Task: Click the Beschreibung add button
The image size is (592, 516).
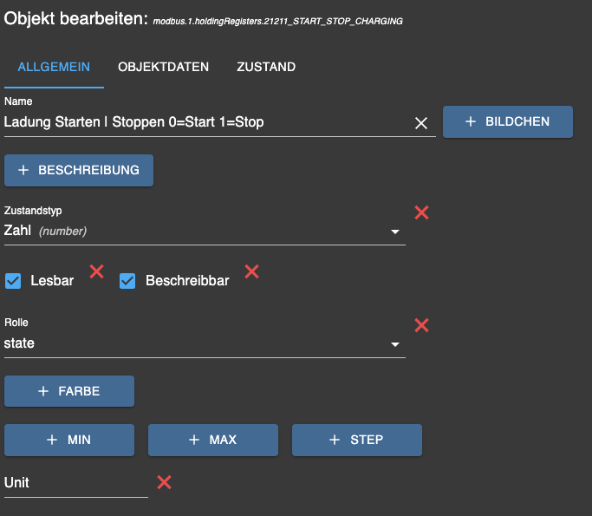Action: coord(79,171)
